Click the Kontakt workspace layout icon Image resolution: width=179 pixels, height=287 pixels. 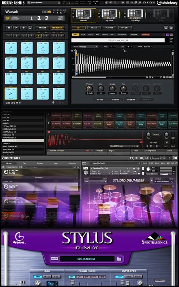coord(141,158)
